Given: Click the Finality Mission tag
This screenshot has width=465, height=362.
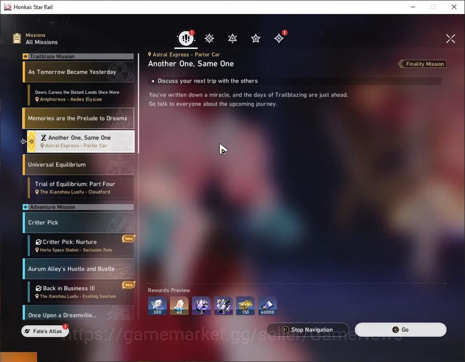Looking at the screenshot, I should click(422, 64).
